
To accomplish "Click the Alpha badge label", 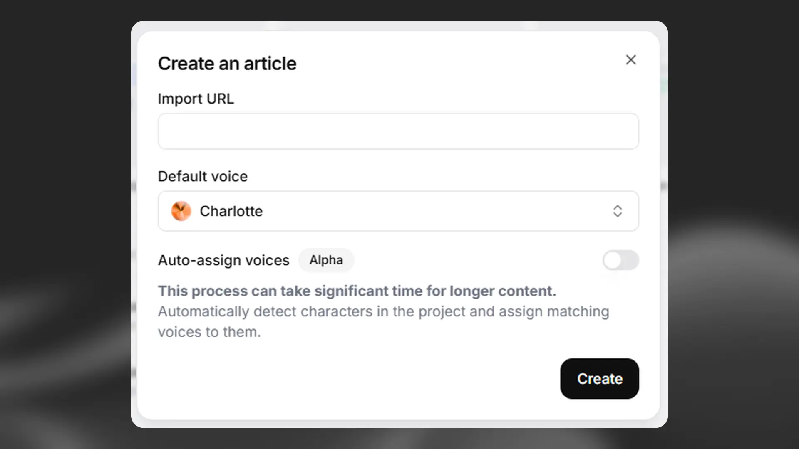I will pyautogui.click(x=326, y=260).
